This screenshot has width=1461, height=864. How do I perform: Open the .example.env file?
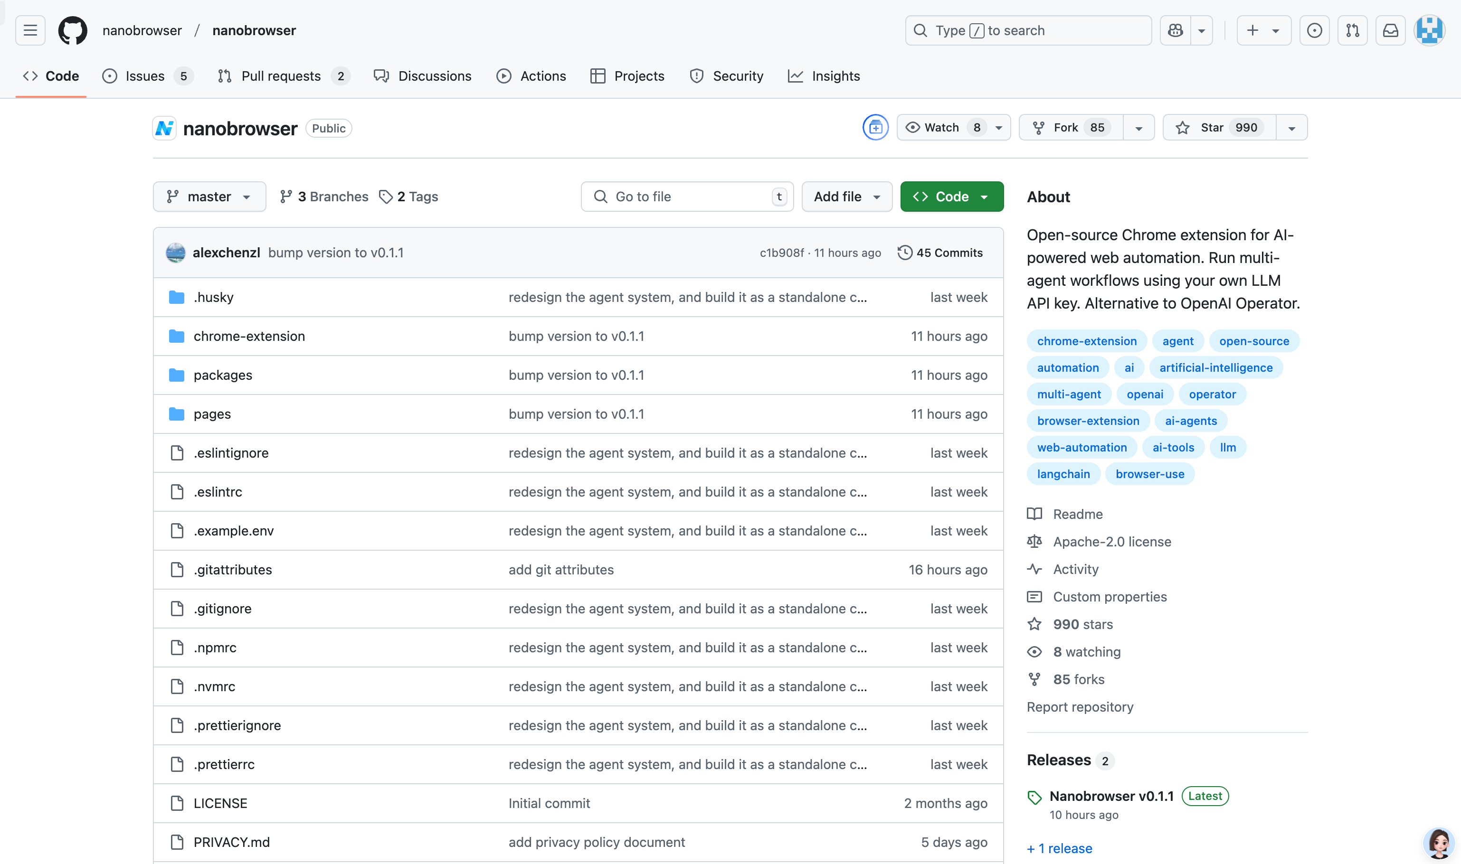pyautogui.click(x=234, y=531)
